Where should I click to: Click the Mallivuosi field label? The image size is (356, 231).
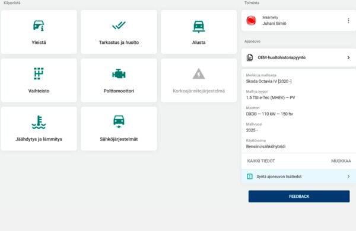click(x=254, y=124)
